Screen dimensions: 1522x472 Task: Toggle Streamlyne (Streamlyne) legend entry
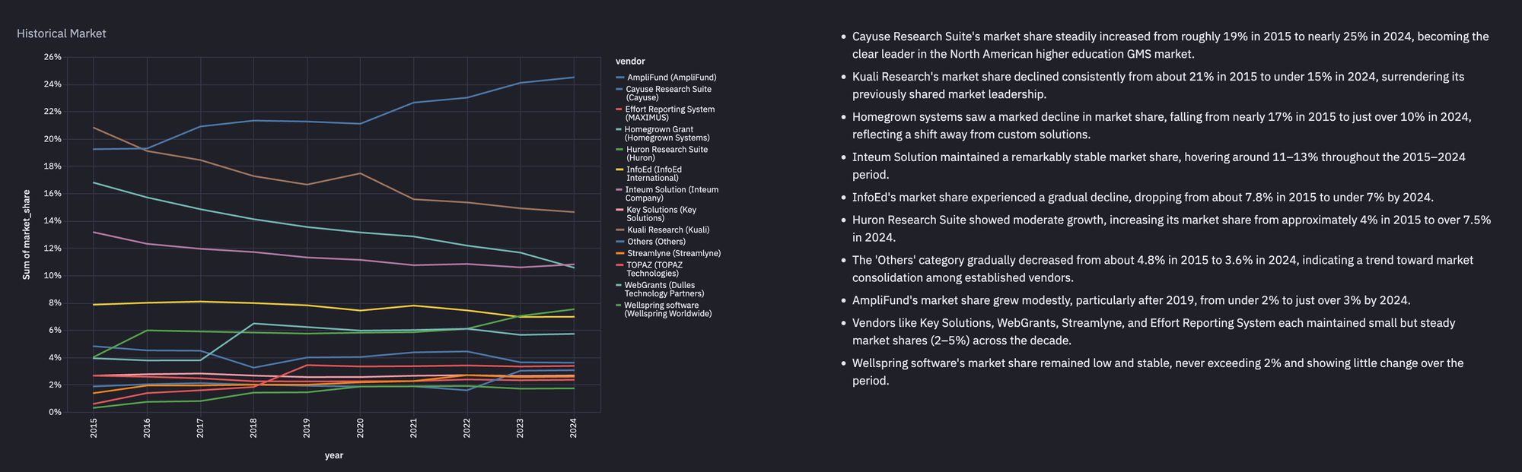[668, 253]
